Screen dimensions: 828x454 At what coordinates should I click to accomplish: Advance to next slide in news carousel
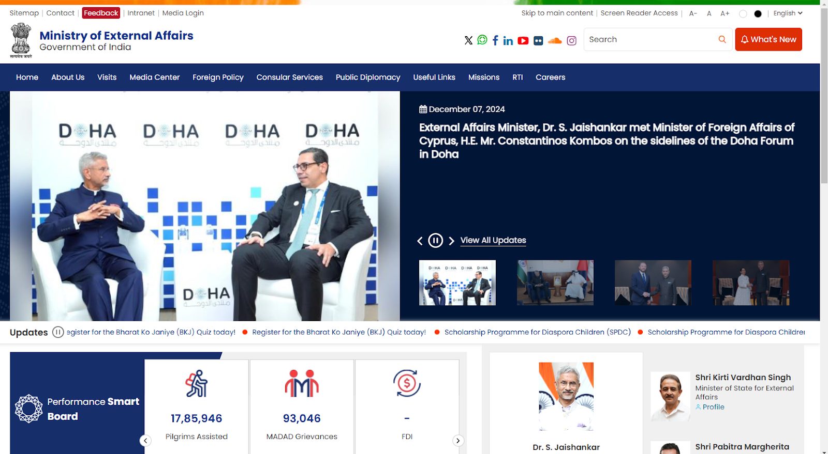451,241
